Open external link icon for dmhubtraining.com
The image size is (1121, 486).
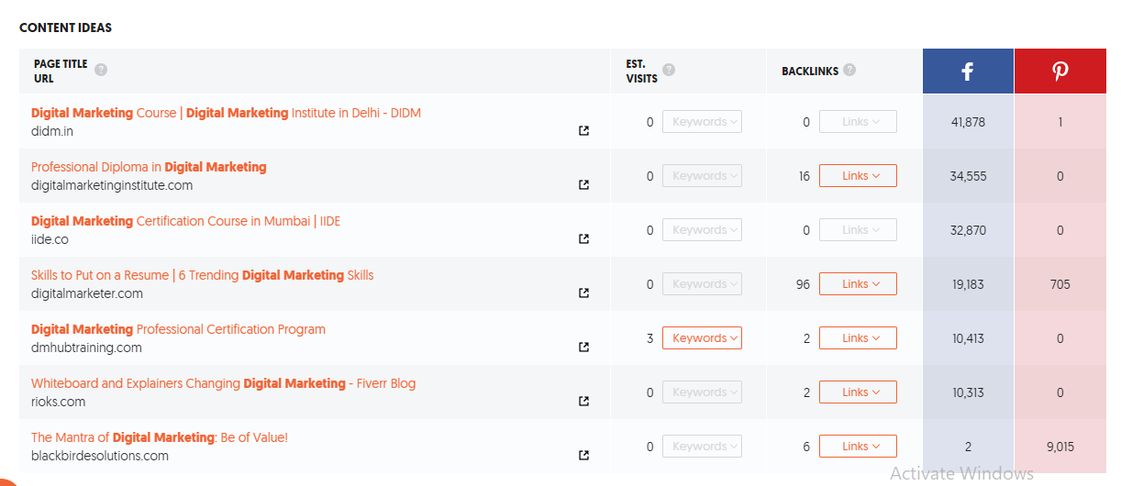[x=584, y=348]
